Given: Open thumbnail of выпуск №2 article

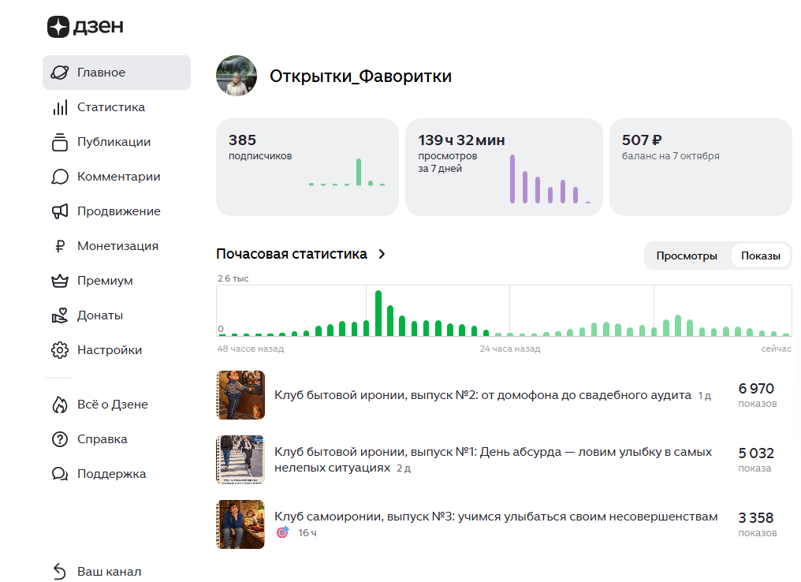Looking at the screenshot, I should 240,395.
